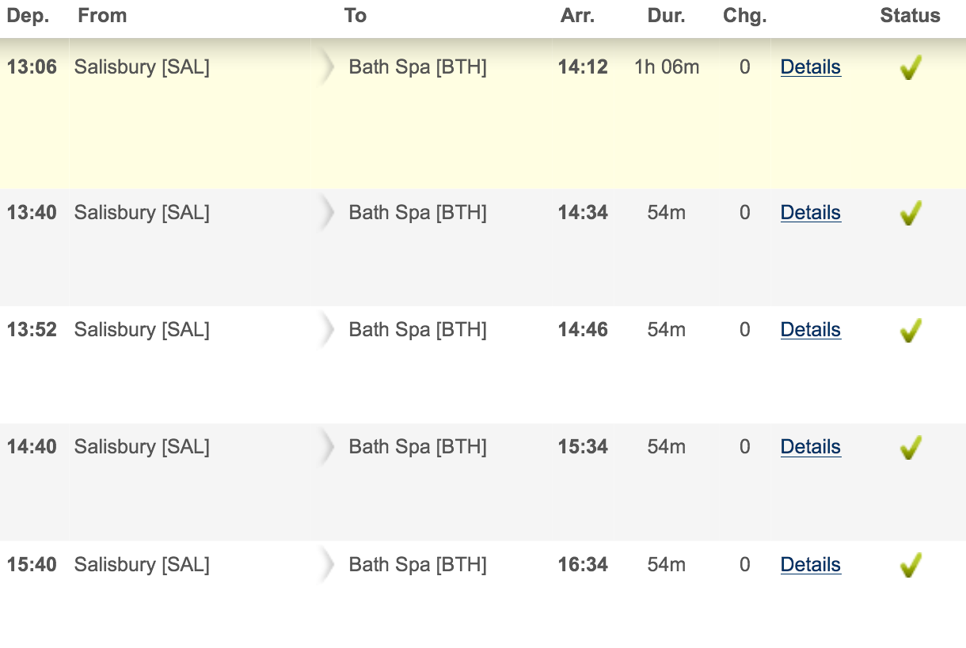Click the arrow chevron in the 13:40 row

coord(327,213)
